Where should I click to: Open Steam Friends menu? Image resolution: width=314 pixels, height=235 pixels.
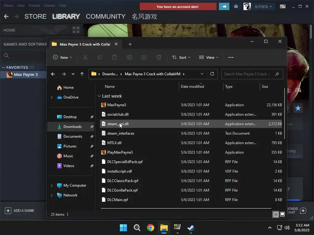(34, 6)
